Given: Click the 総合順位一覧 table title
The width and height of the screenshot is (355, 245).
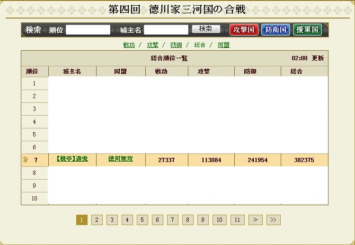Looking at the screenshot, I should point(169,58).
